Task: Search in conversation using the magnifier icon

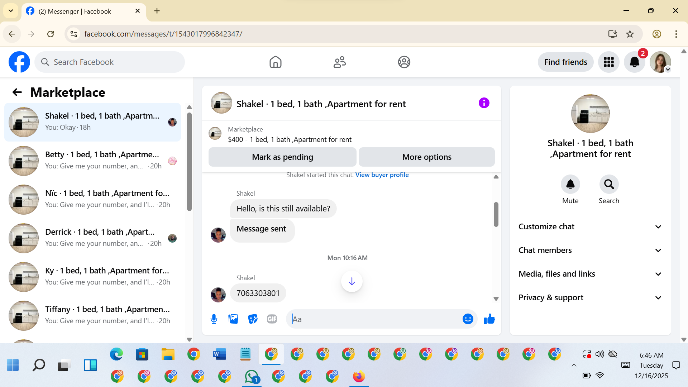Action: tap(609, 184)
